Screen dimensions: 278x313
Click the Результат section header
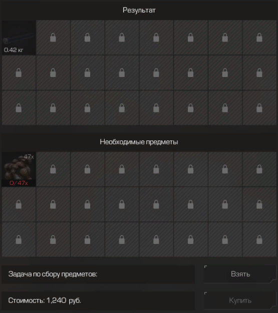[x=139, y=10]
